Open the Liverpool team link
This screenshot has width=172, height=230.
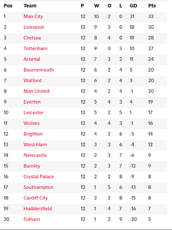[x=34, y=27]
